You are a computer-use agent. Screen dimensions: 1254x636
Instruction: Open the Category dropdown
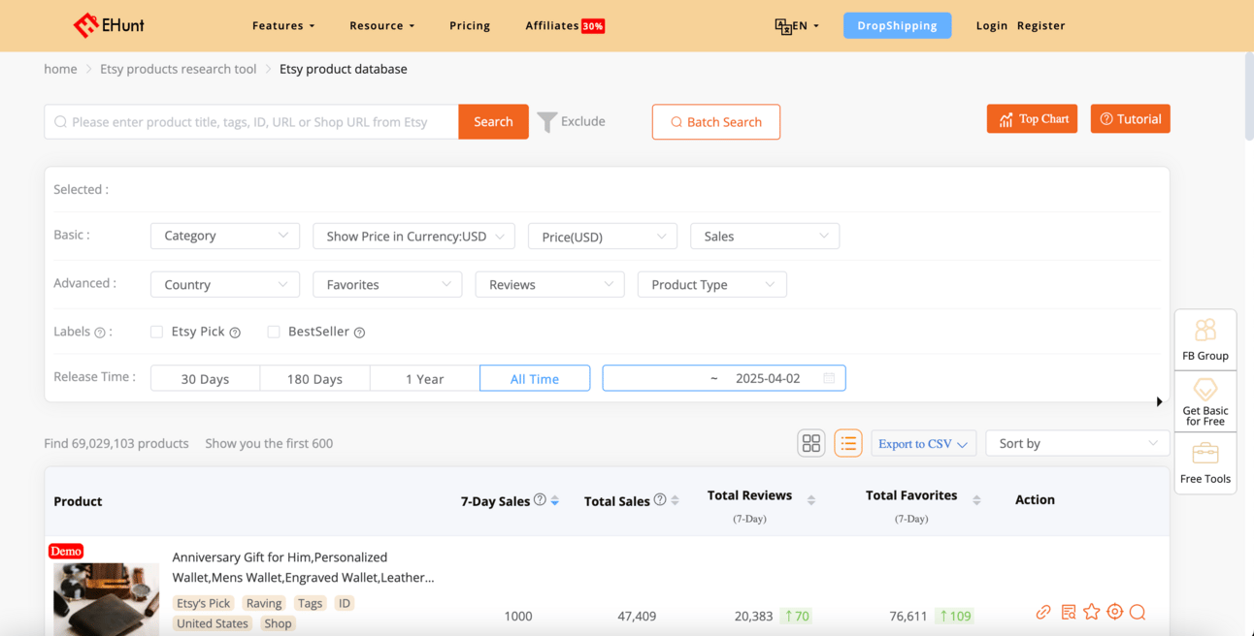[225, 236]
